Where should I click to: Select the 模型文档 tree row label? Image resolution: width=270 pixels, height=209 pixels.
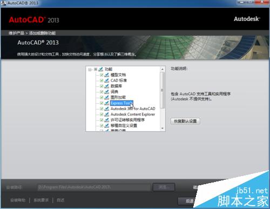[x=118, y=75]
